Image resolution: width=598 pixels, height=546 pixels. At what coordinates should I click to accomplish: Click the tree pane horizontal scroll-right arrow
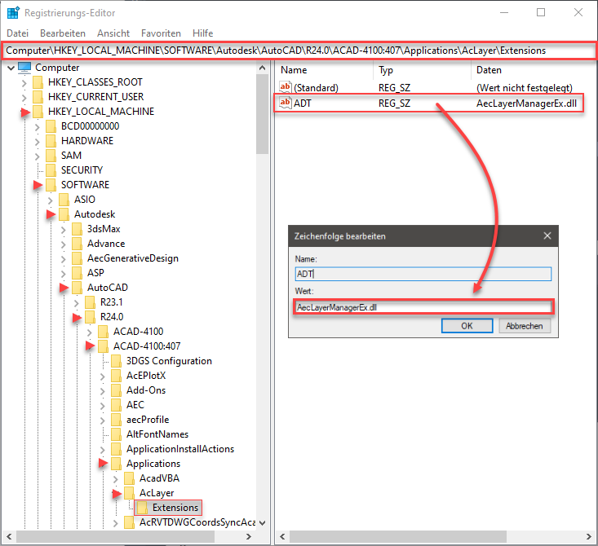(249, 536)
